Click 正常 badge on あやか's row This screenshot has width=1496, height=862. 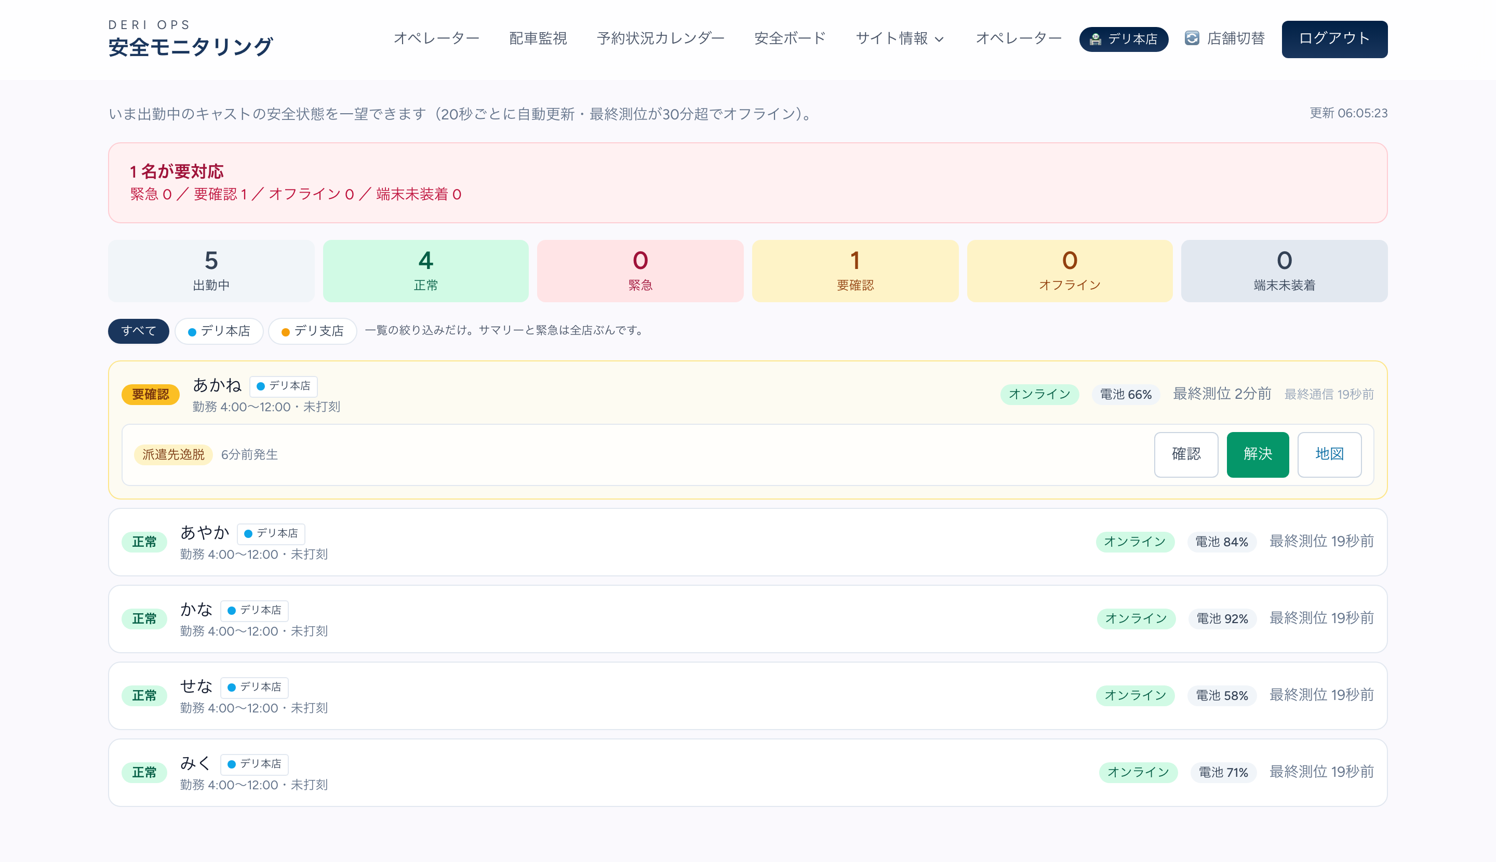(144, 542)
